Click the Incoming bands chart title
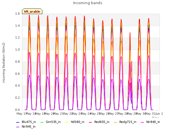Image resolution: width=176 pixels, height=132 pixels. click(x=88, y=3)
